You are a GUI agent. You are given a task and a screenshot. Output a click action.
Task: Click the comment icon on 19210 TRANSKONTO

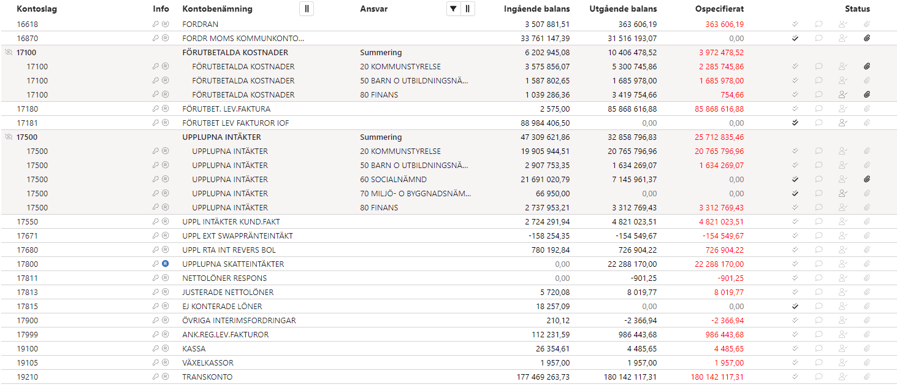click(x=819, y=377)
